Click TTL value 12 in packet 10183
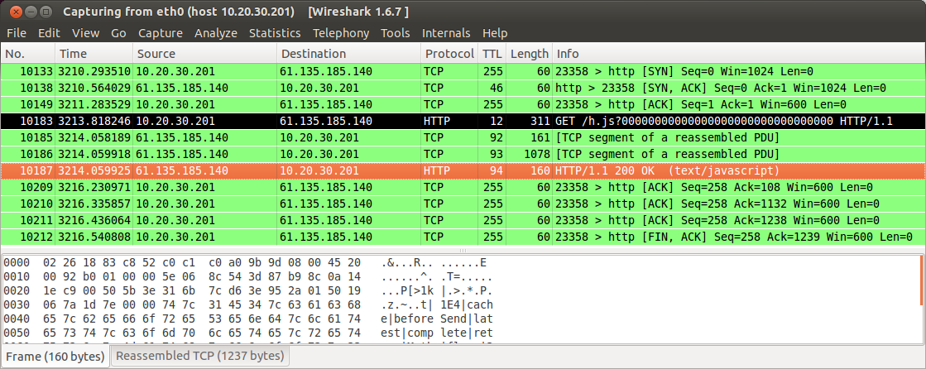Viewport: 926px width, 369px height. pyautogui.click(x=496, y=121)
